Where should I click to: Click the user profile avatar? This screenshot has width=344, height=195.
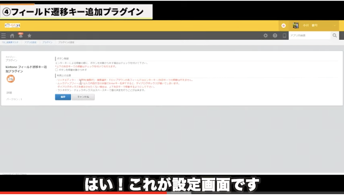[x=296, y=25]
